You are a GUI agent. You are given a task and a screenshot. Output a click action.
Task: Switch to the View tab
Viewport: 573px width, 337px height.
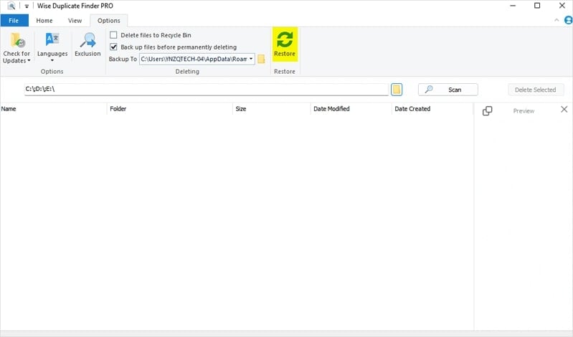[75, 21]
